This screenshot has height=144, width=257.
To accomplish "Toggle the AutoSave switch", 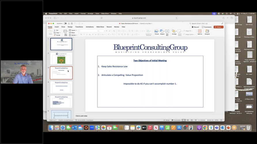I will tap(65, 24).
